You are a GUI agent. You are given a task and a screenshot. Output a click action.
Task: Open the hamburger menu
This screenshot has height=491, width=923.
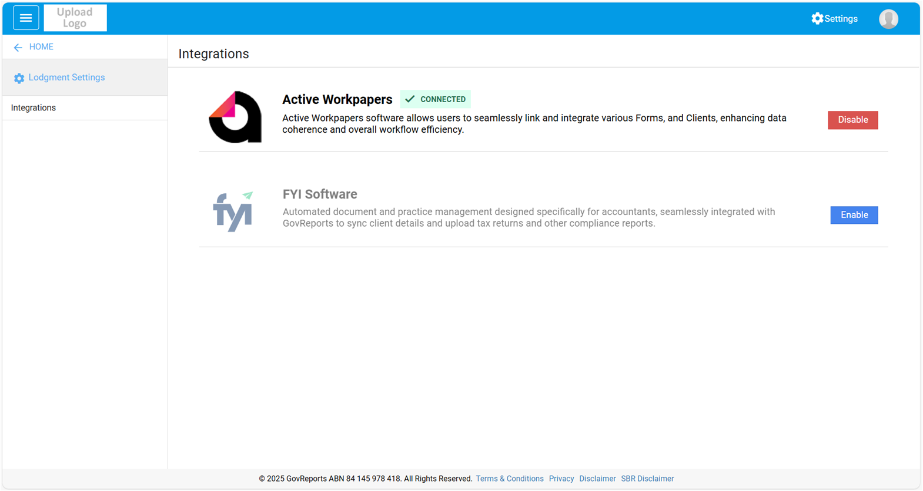[26, 18]
